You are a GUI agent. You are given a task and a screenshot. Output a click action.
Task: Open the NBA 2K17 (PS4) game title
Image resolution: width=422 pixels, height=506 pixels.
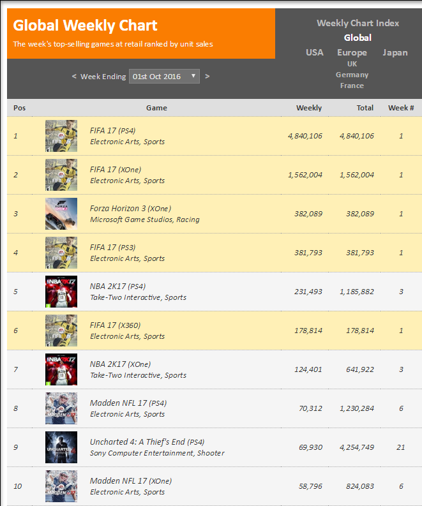point(118,286)
